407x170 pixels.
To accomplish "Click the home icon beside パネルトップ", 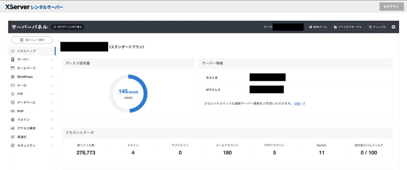I will 13,51.
